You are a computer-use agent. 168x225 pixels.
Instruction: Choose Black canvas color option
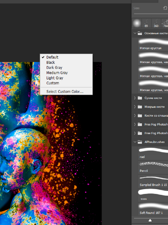(x=66, y=63)
